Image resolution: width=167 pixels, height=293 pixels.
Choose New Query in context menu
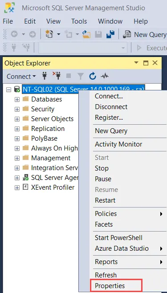pos(111,131)
